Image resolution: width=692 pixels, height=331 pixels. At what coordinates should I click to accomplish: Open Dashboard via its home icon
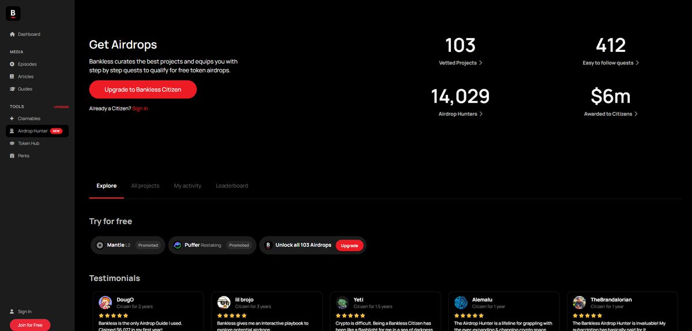coord(12,35)
